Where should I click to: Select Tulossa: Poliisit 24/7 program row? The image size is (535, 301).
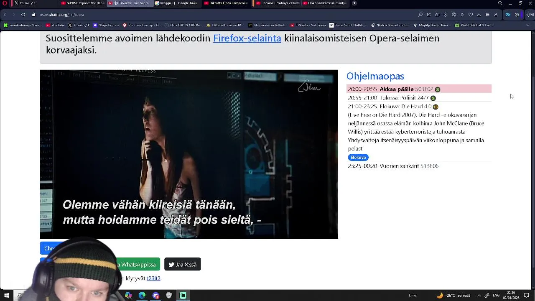419,98
